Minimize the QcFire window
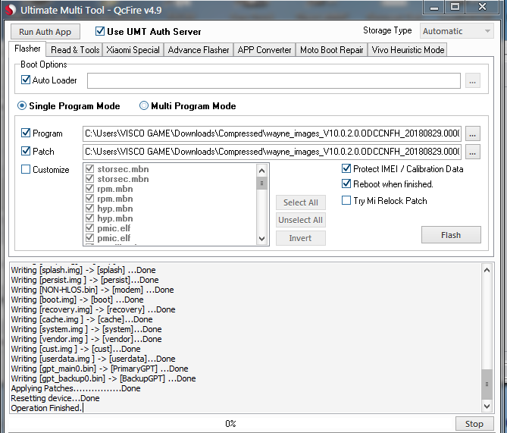Image resolution: width=507 pixels, height=433 pixels. [x=433, y=7]
